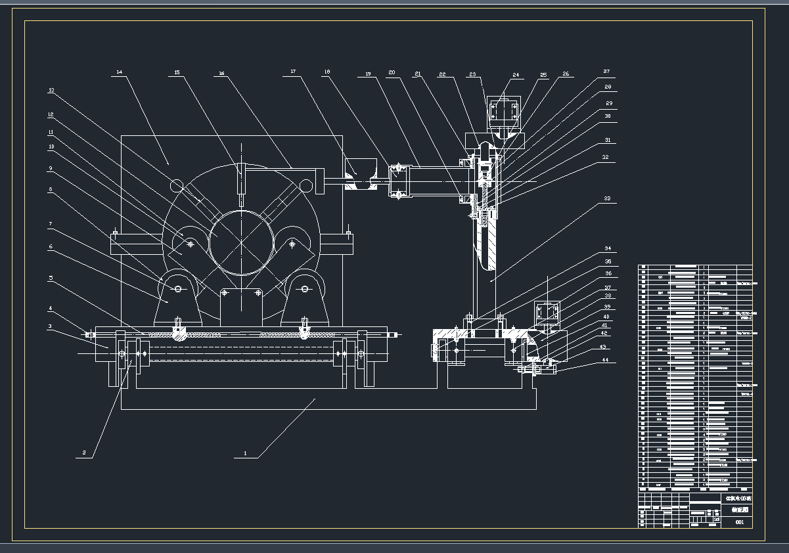This screenshot has height=553, width=789.
Task: Select the callout label 17
Action: click(x=293, y=72)
